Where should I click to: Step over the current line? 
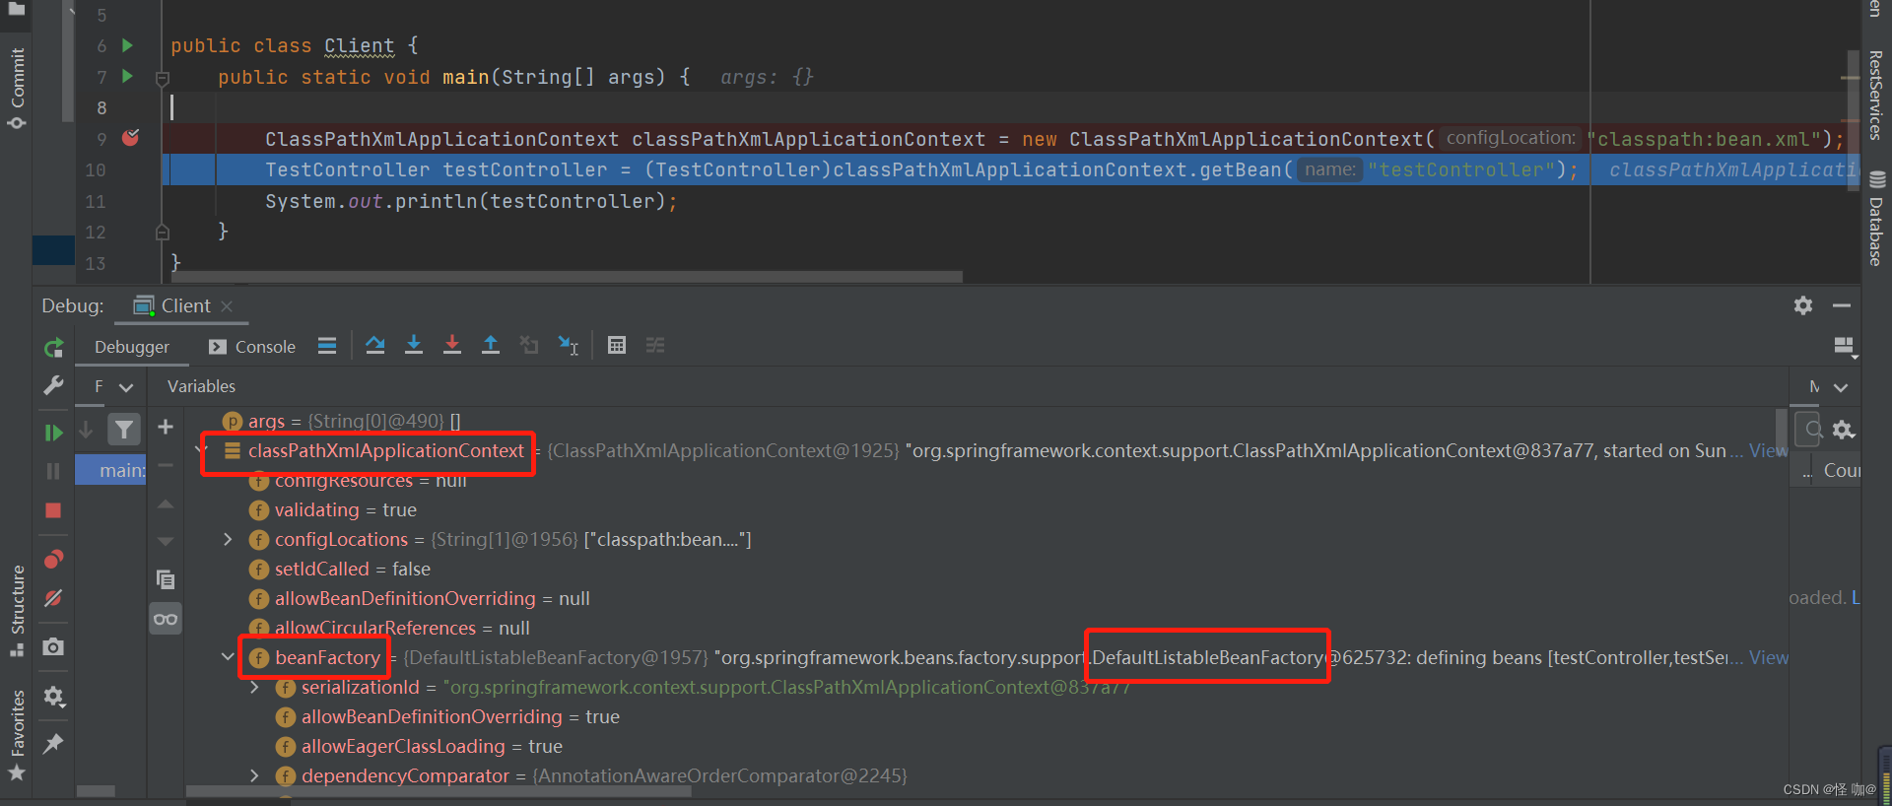click(375, 345)
